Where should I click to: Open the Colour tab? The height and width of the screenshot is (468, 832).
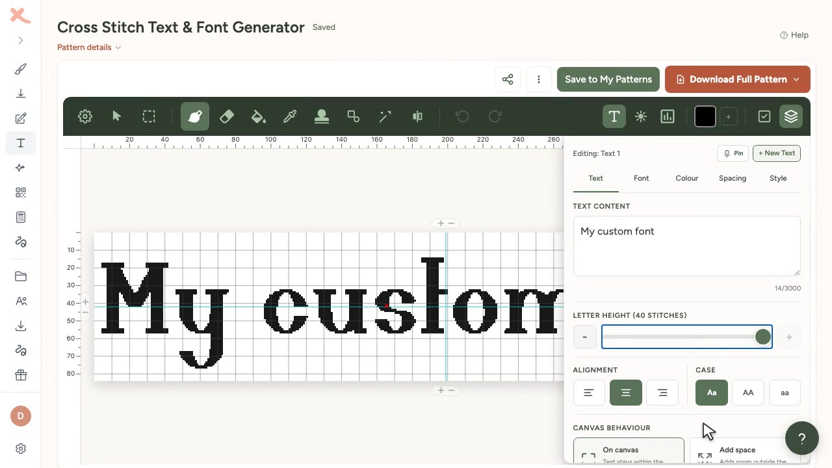(x=687, y=178)
